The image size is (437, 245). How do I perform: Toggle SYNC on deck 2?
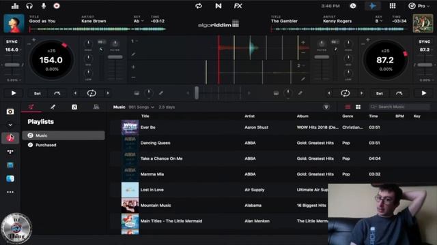coord(425,42)
